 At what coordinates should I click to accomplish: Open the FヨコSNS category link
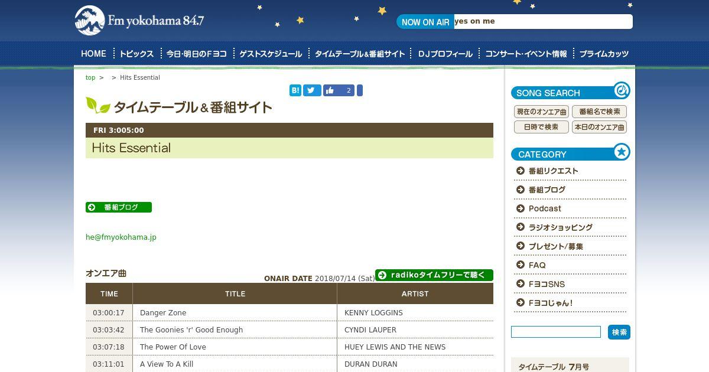[547, 284]
